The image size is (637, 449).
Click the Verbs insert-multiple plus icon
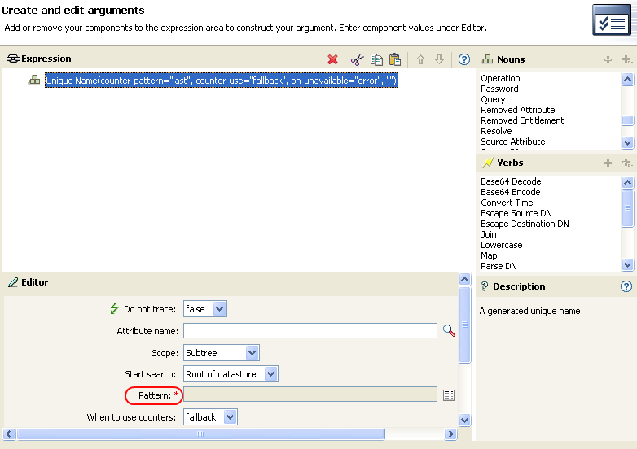click(x=627, y=163)
